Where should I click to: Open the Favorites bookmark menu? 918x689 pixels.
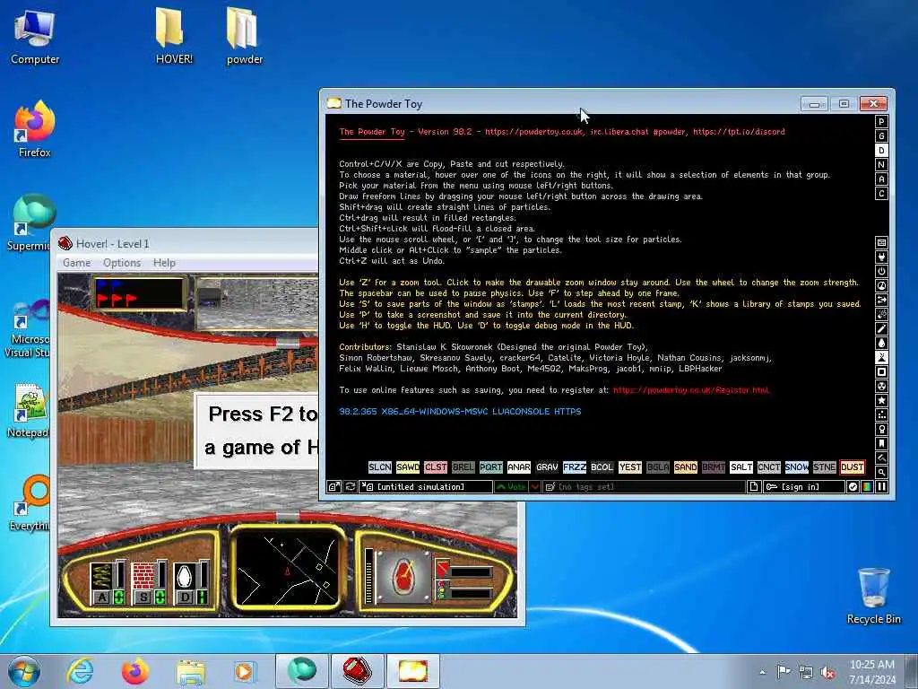(881, 443)
